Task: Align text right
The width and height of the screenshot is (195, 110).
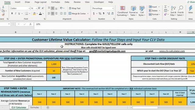Action: pyautogui.click(x=56, y=13)
